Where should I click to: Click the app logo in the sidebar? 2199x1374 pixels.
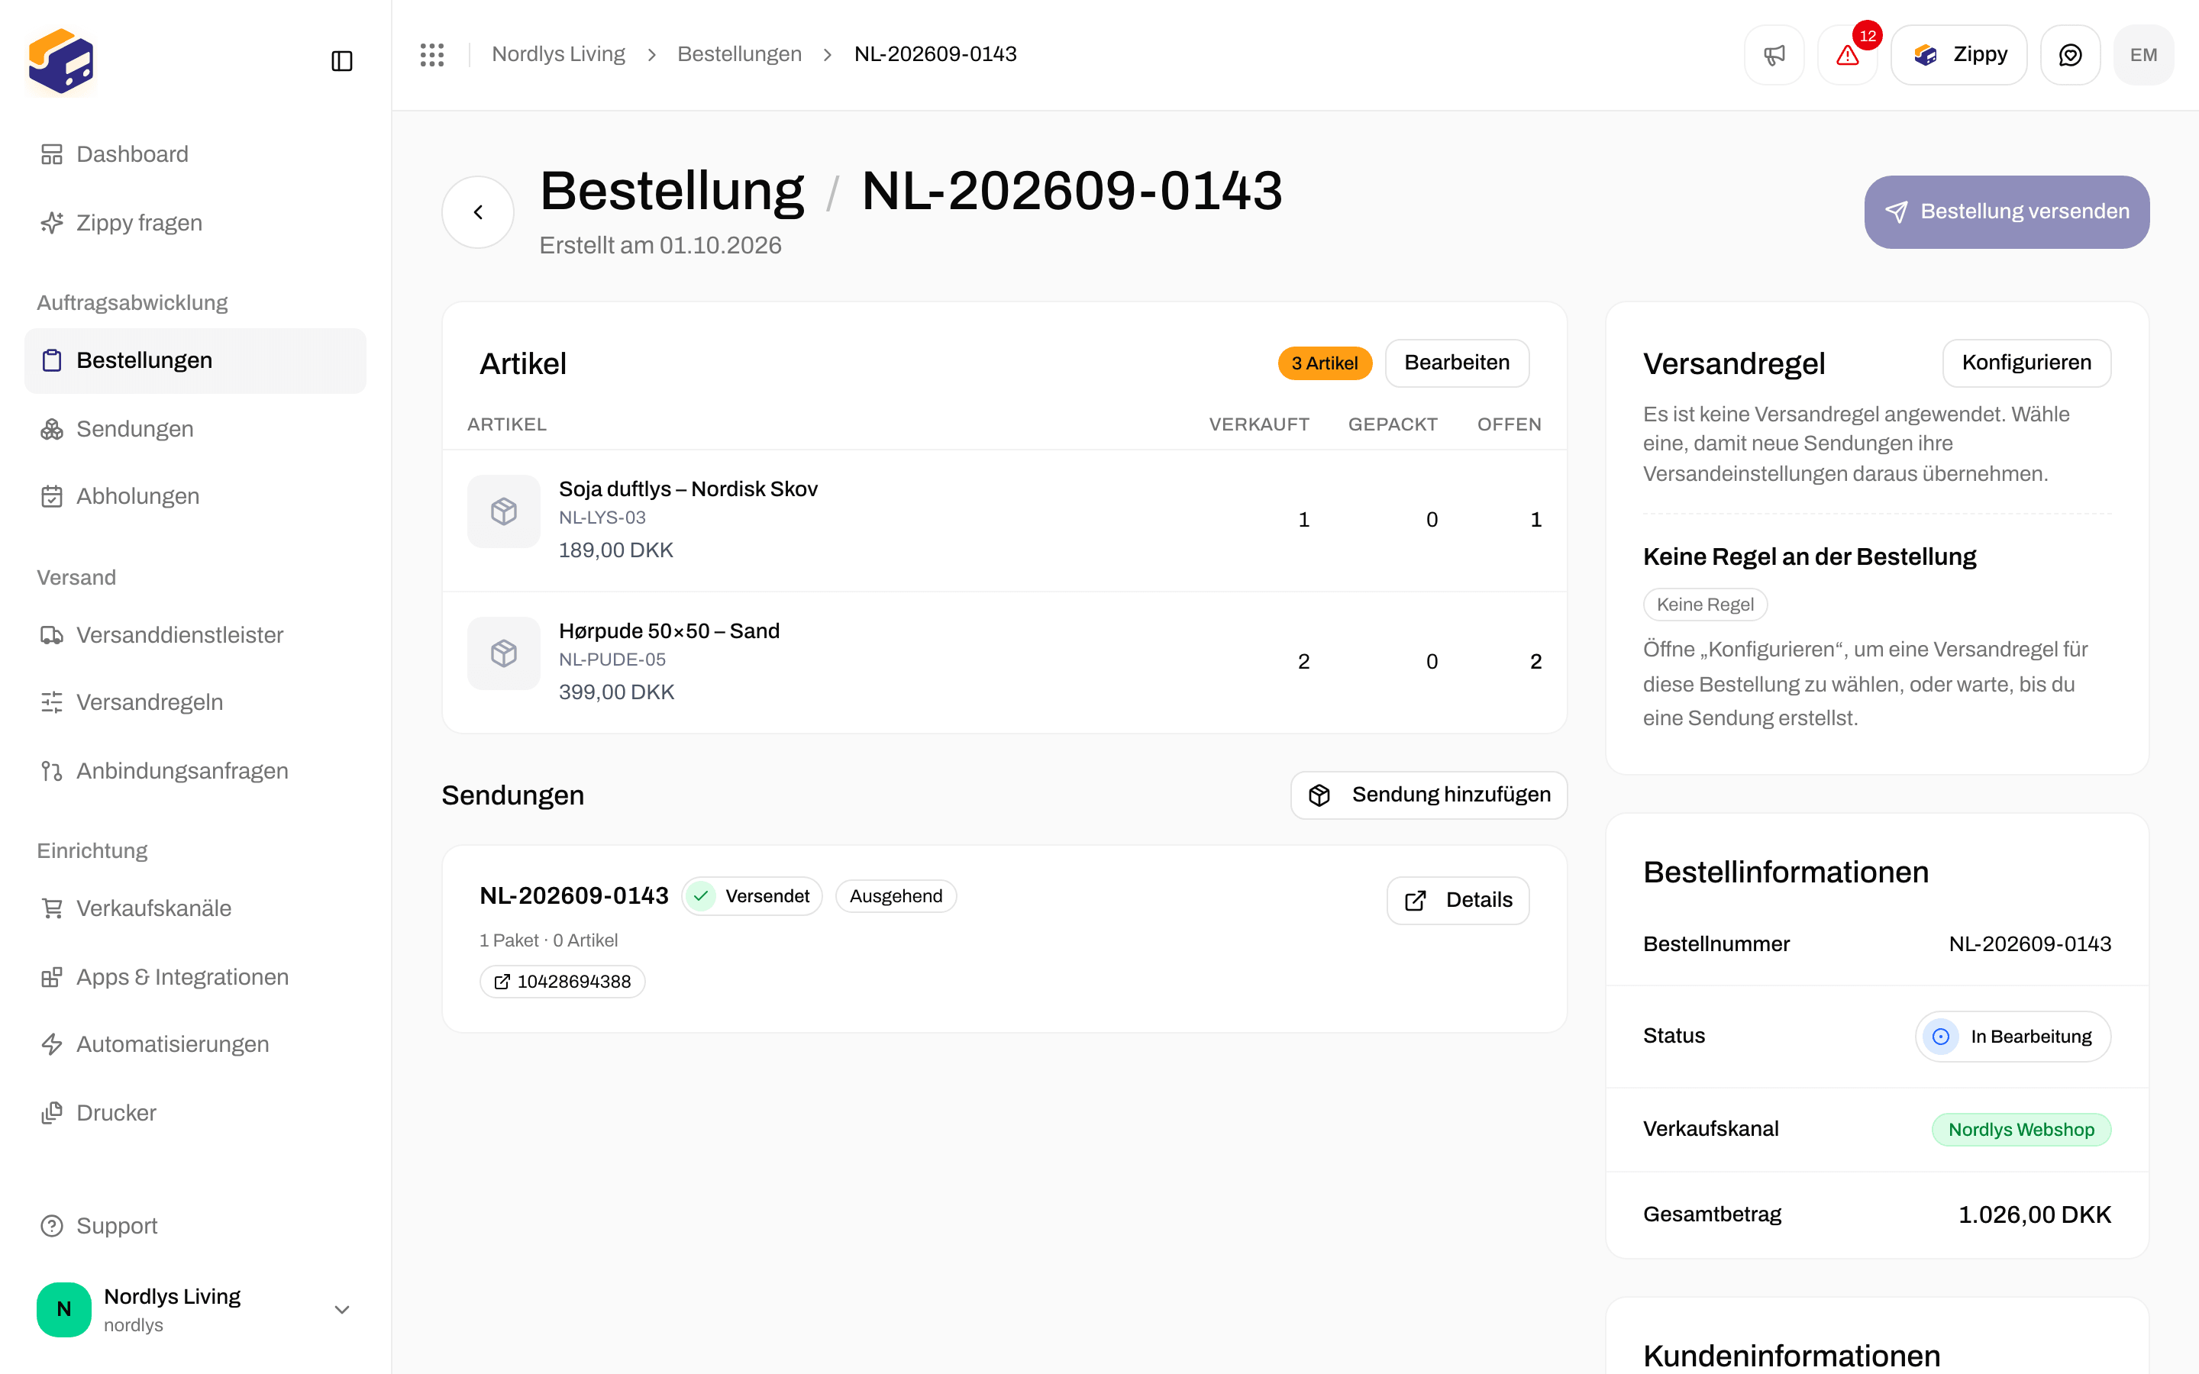click(61, 61)
